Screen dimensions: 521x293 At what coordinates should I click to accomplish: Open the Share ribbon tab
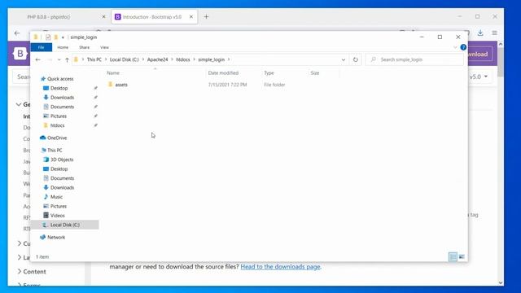[84, 47]
